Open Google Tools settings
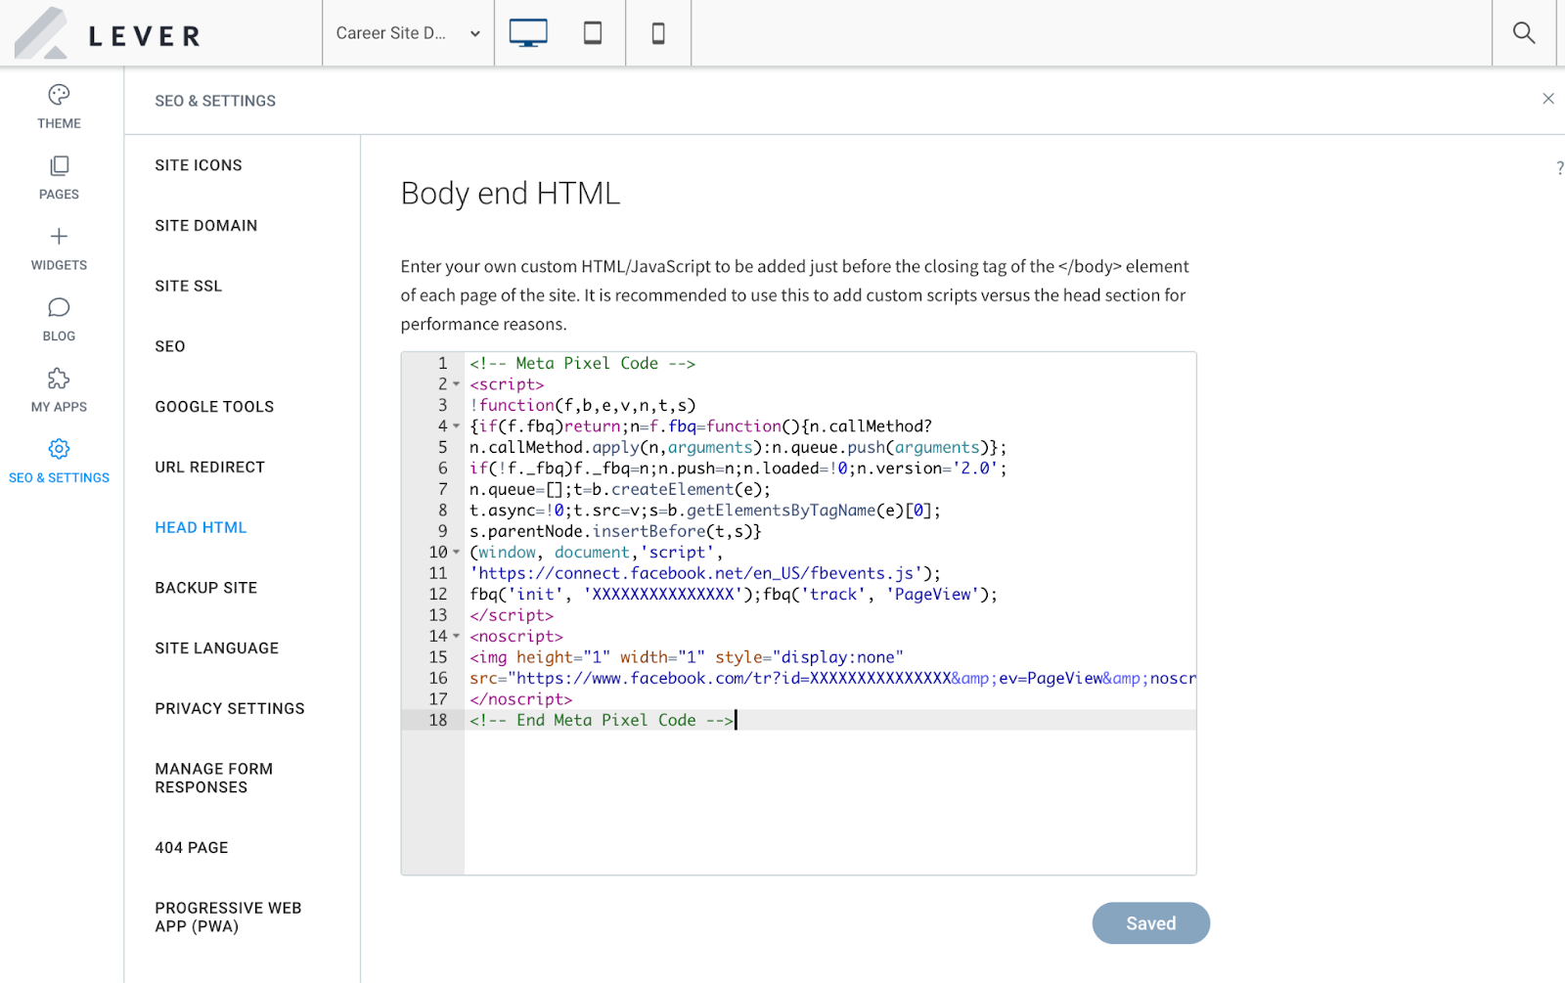 214,407
